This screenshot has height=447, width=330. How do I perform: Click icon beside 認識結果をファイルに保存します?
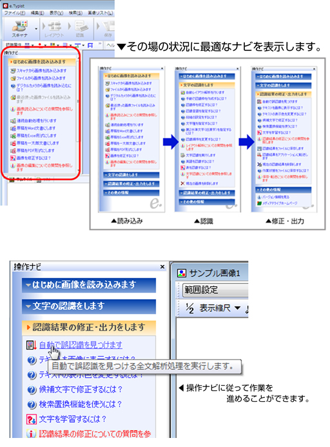[259, 148]
